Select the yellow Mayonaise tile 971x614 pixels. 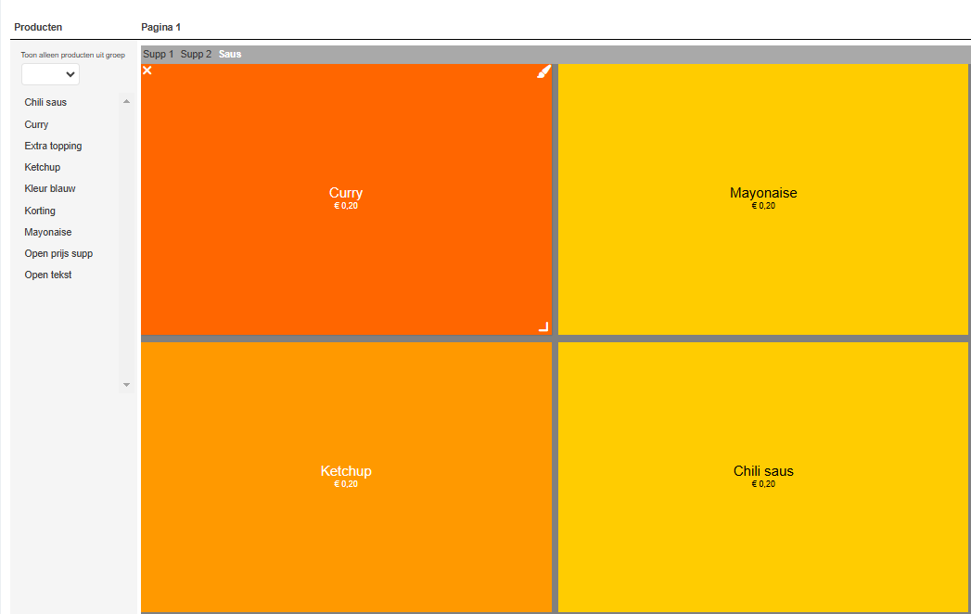[x=763, y=199]
